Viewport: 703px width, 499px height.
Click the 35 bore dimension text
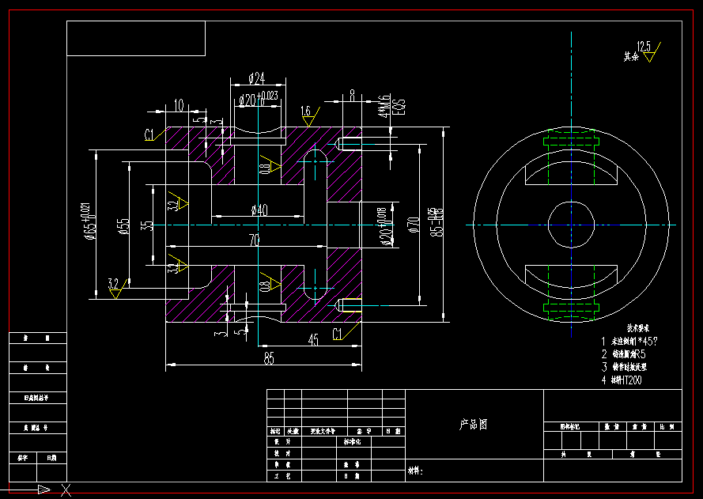(146, 225)
